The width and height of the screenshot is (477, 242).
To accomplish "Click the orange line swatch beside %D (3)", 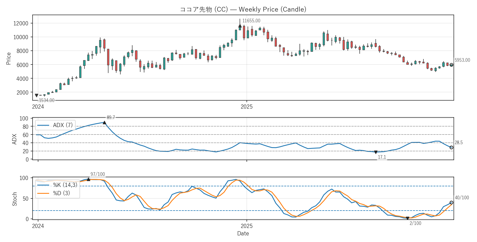I will 43,193.
